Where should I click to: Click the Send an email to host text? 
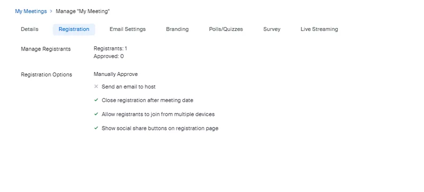coord(129,87)
